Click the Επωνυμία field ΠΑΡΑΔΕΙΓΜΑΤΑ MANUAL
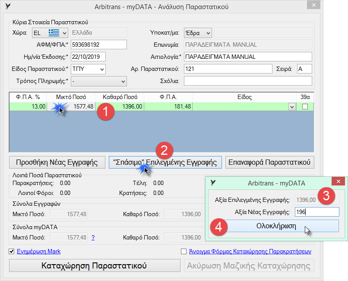The image size is (348, 281). coord(248,45)
